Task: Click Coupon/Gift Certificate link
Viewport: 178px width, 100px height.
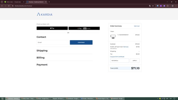Action: point(117,57)
